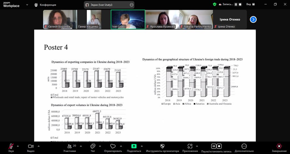Click export volumes chart title

87,105
